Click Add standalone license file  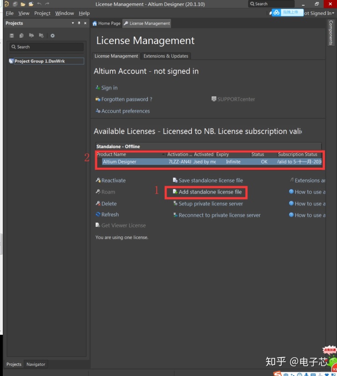tap(210, 192)
